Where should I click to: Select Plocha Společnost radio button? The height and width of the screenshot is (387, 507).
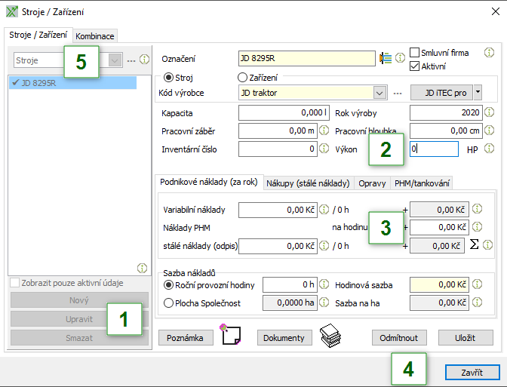point(168,303)
